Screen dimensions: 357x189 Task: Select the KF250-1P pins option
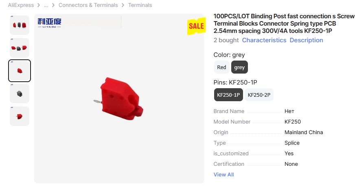(x=228, y=95)
